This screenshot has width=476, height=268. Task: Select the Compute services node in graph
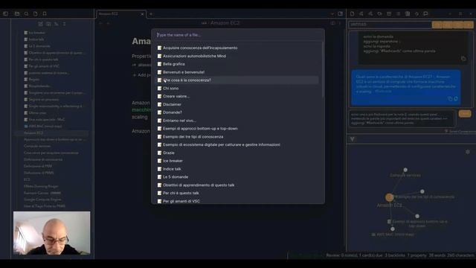click(405, 170)
